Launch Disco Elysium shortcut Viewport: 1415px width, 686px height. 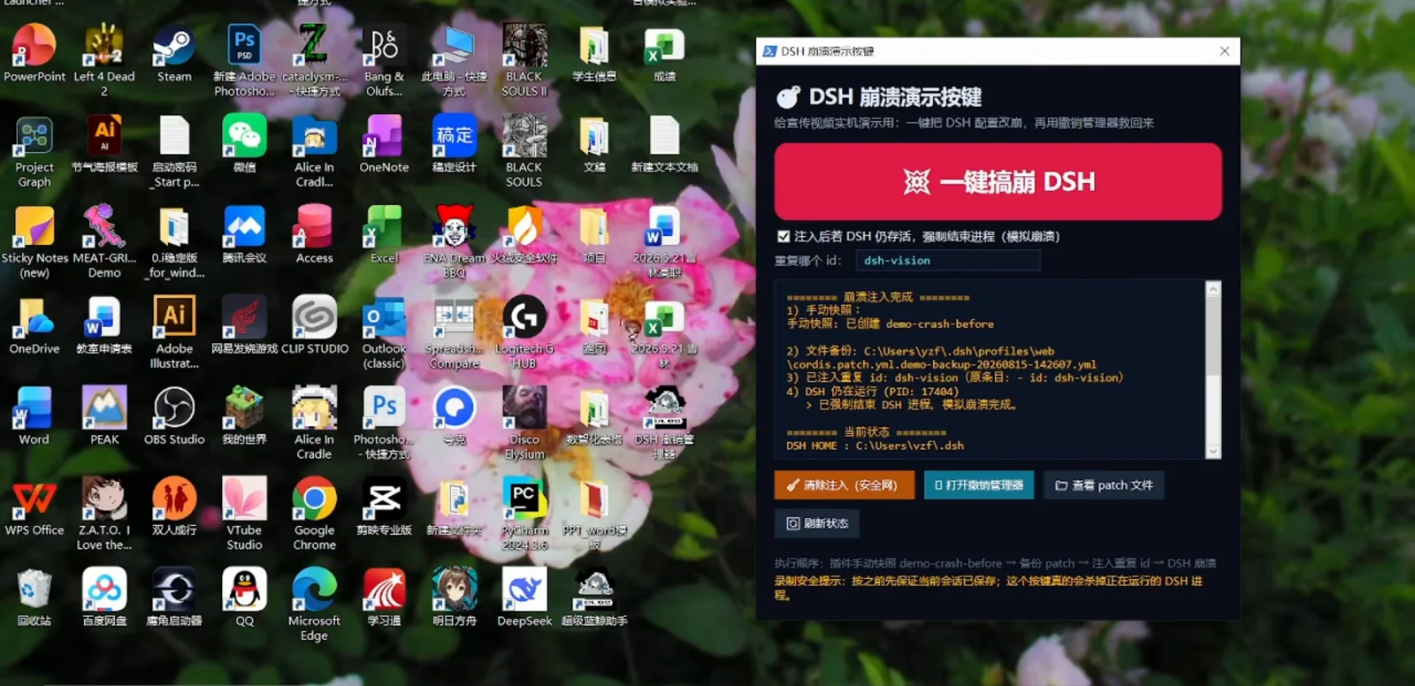click(524, 423)
